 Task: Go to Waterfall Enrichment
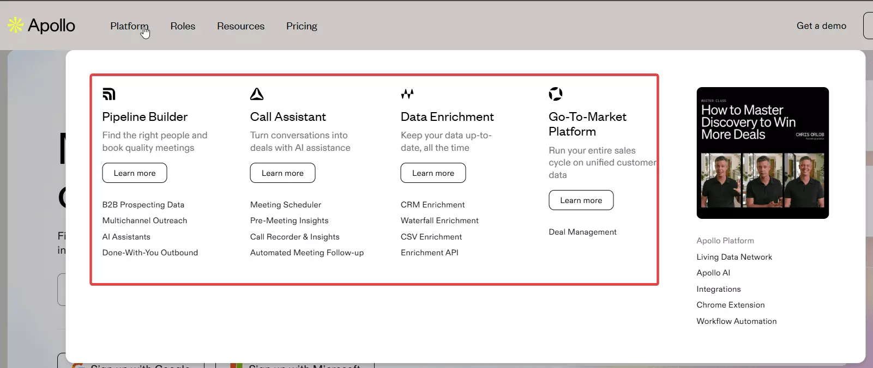pos(439,220)
